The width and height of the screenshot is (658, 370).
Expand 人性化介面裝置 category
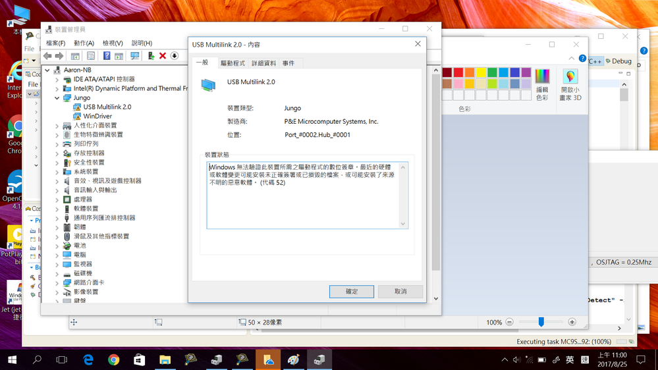click(57, 126)
